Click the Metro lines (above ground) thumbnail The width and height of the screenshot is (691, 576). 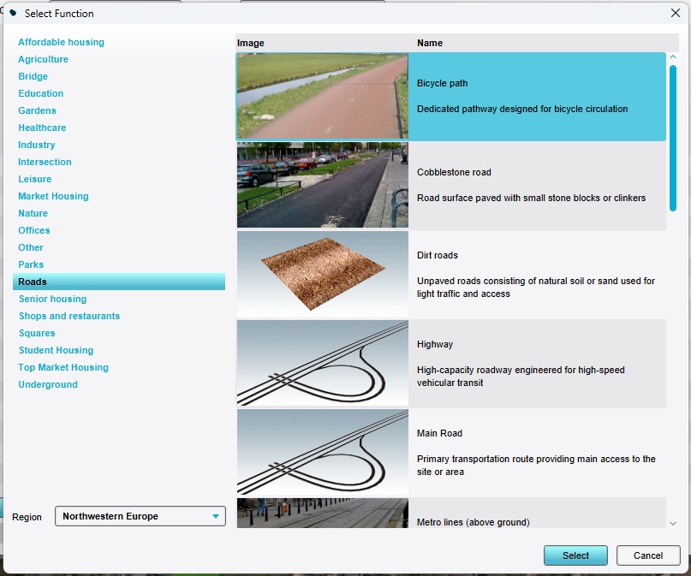[x=323, y=513]
